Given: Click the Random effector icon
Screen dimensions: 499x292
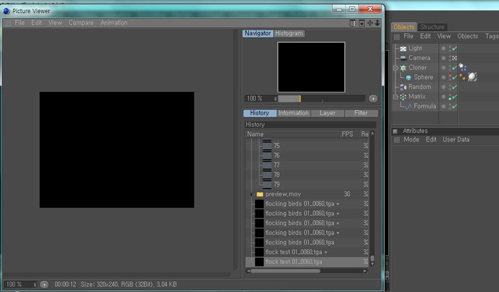Looking at the screenshot, I should (403, 87).
